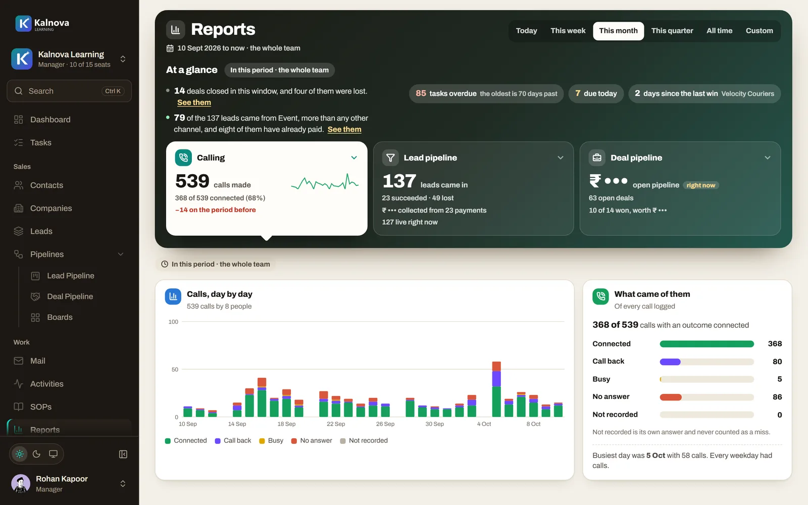Viewport: 808px width, 505px height.
Task: Select the Custom range tab
Action: [760, 31]
